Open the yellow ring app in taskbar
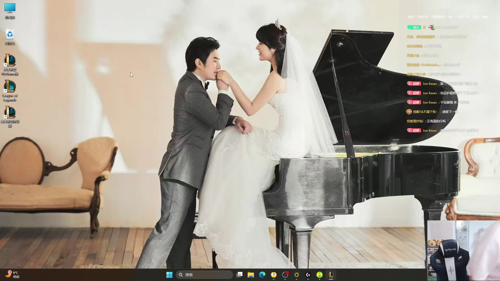Image resolution: width=500 pixels, height=281 pixels. 297,275
